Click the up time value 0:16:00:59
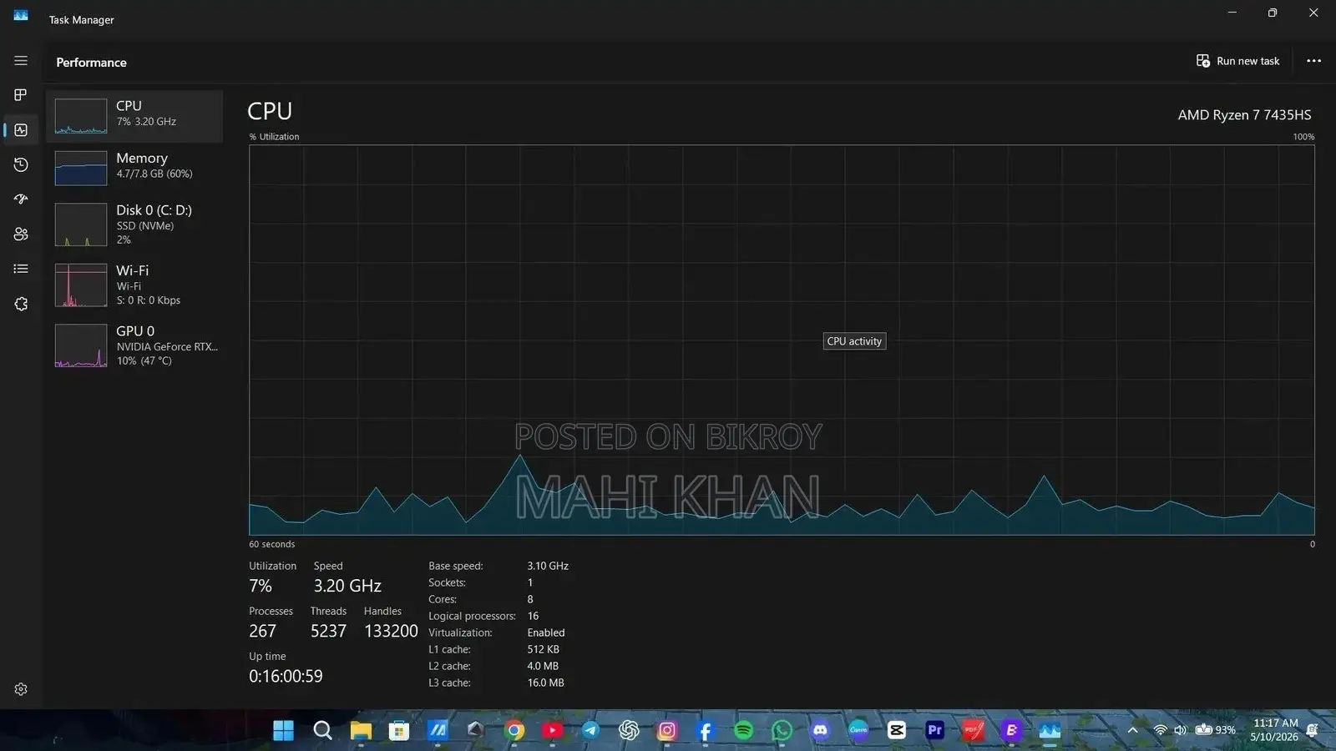The width and height of the screenshot is (1336, 751). click(286, 676)
